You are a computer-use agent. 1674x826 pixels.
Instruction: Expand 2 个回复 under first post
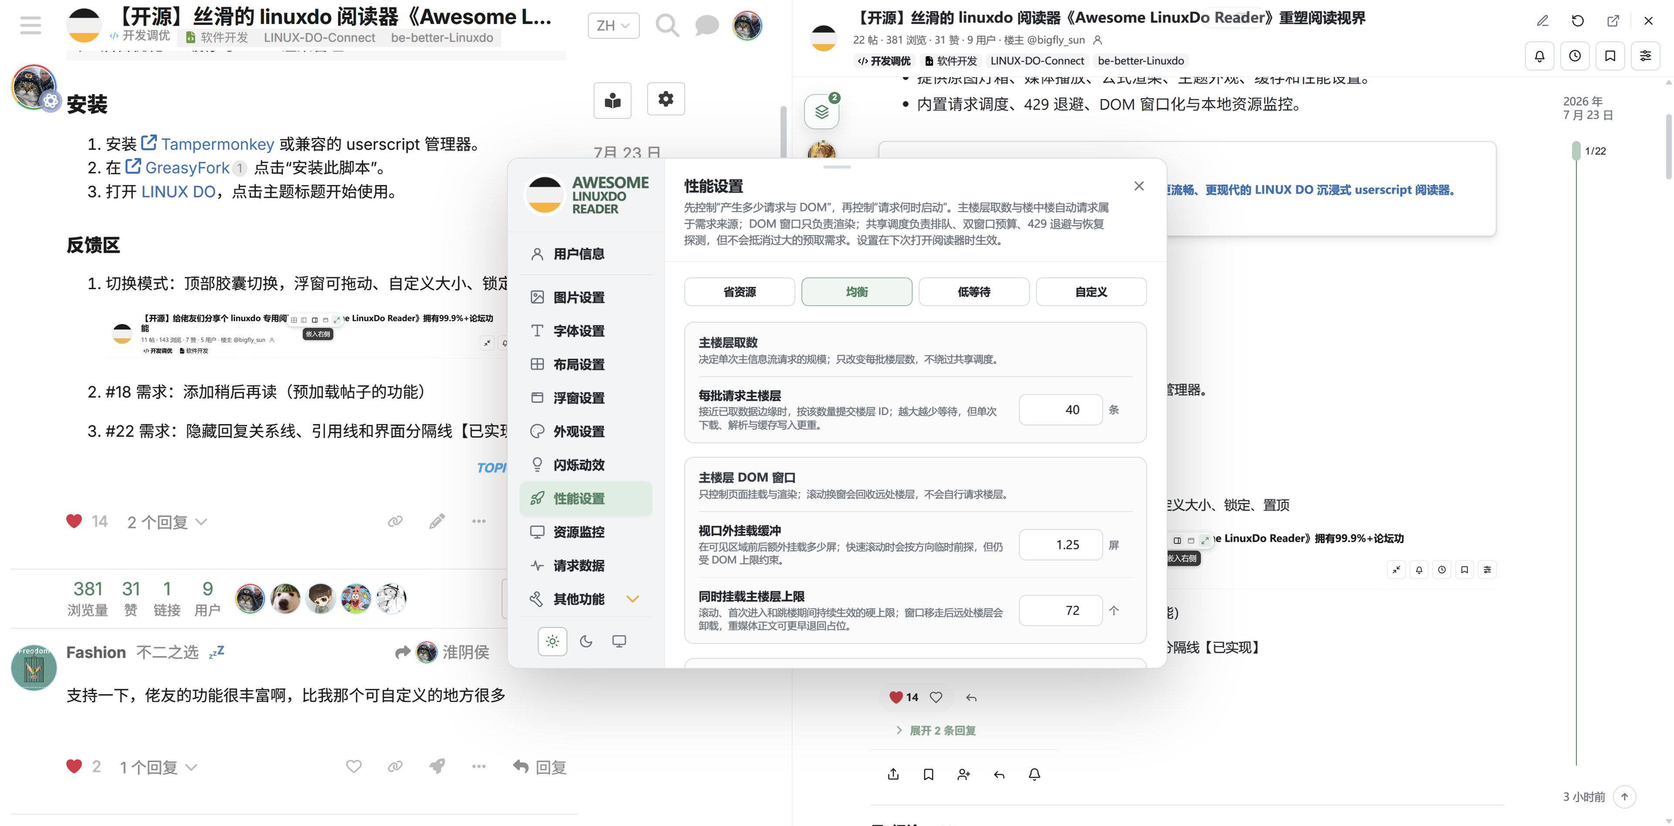167,522
